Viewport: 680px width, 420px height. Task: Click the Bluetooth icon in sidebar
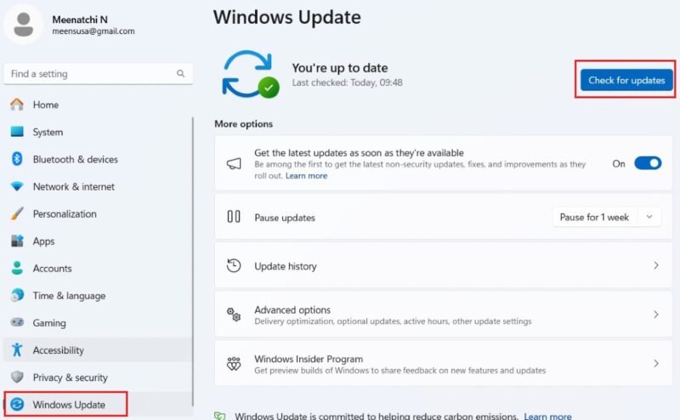[17, 159]
